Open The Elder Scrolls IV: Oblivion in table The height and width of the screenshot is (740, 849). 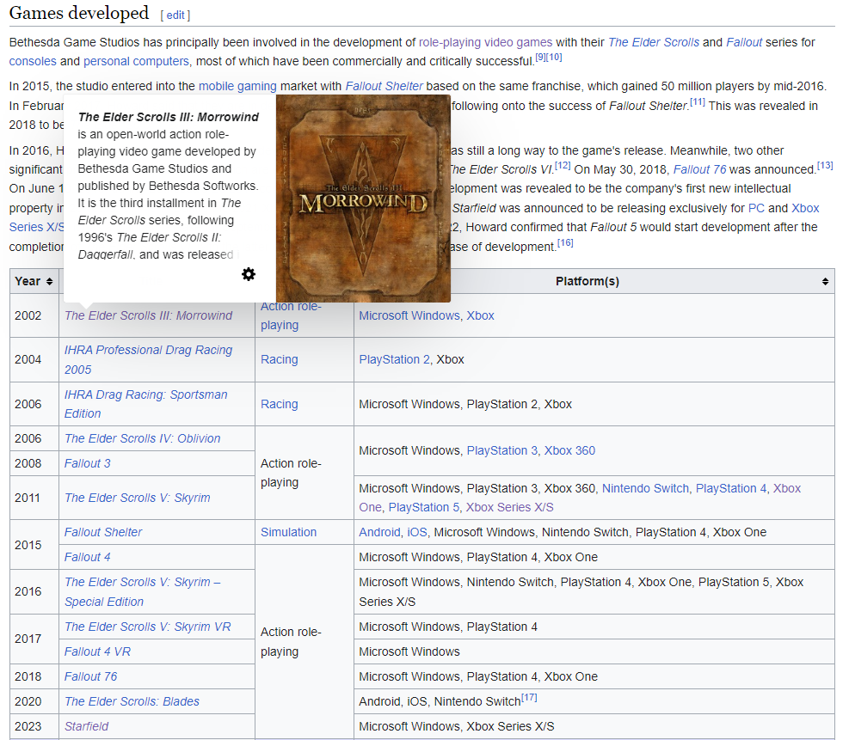coord(142,438)
